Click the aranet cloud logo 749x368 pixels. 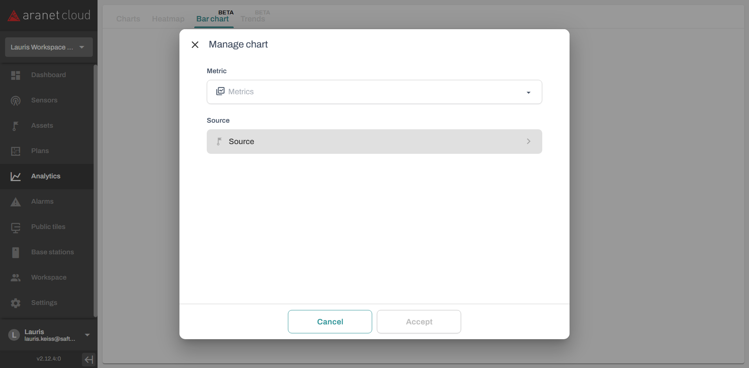point(49,16)
